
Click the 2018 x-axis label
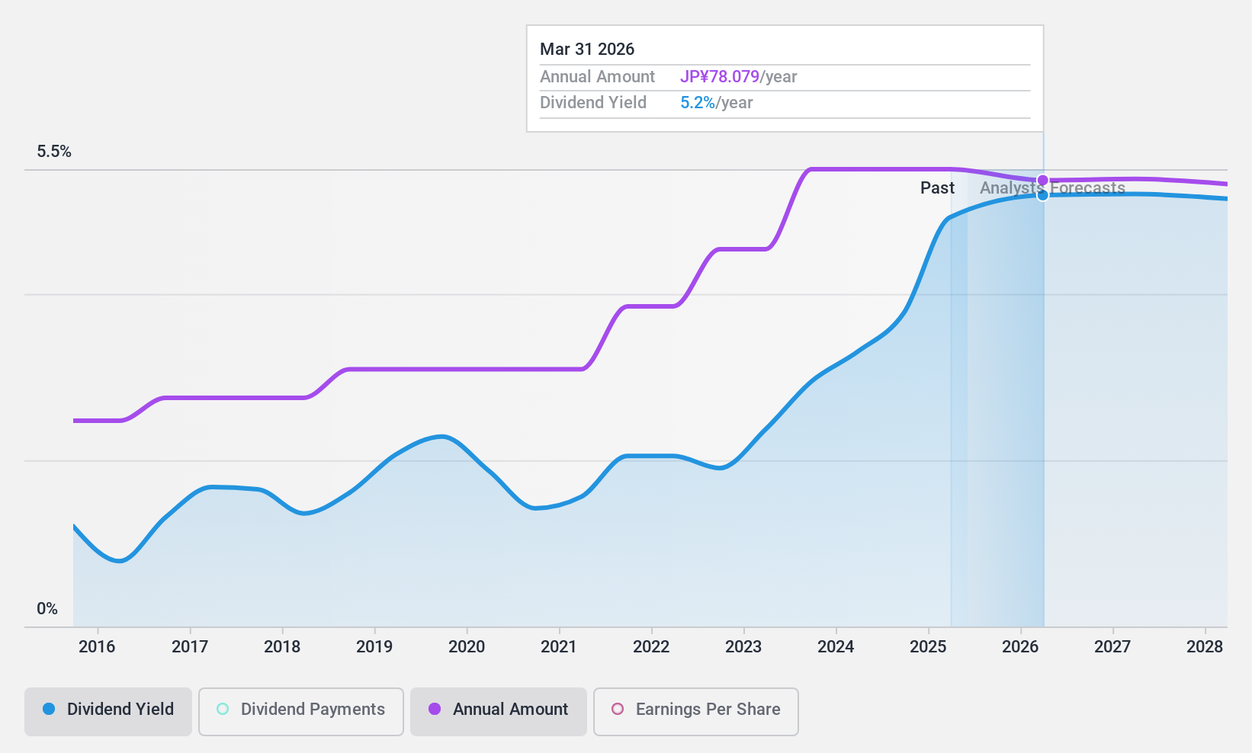pos(282,647)
